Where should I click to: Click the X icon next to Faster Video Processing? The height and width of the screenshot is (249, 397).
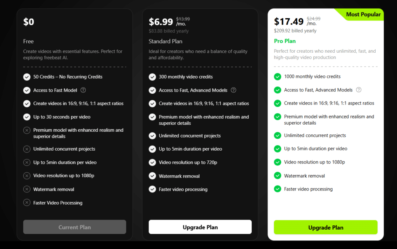27,203
